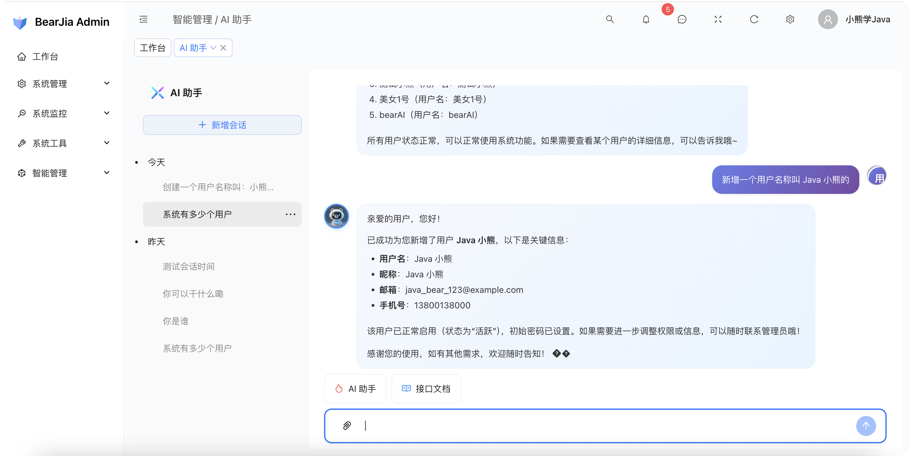Click the 系统工具 wrench icon in sidebar
909x456 pixels.
22,143
